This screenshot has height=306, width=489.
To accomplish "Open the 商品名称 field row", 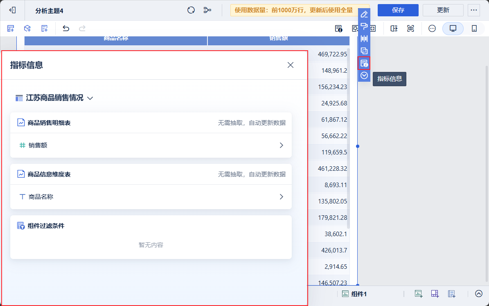I will pyautogui.click(x=151, y=197).
